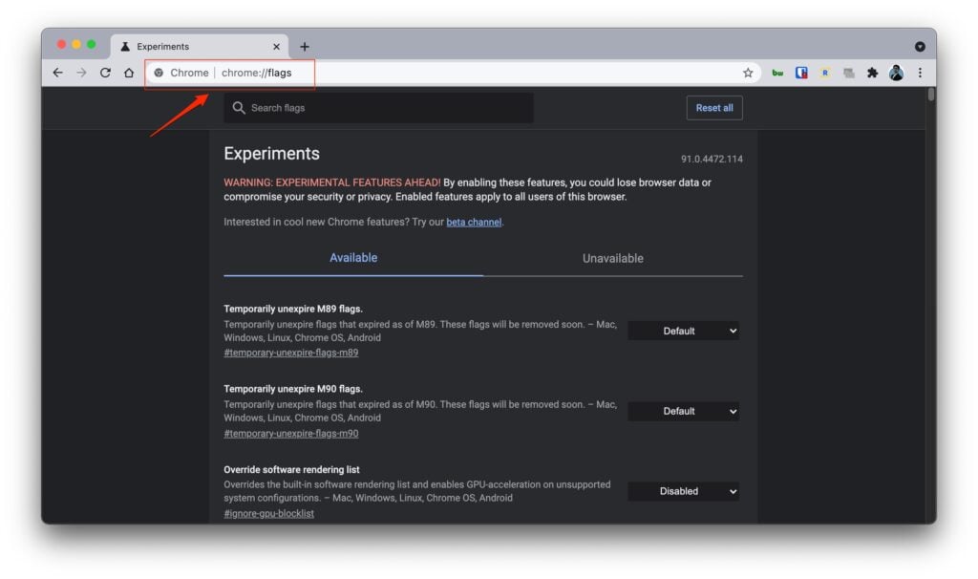Click the magnifier icon in Search flags
The width and height of the screenshot is (978, 579).
tap(238, 108)
